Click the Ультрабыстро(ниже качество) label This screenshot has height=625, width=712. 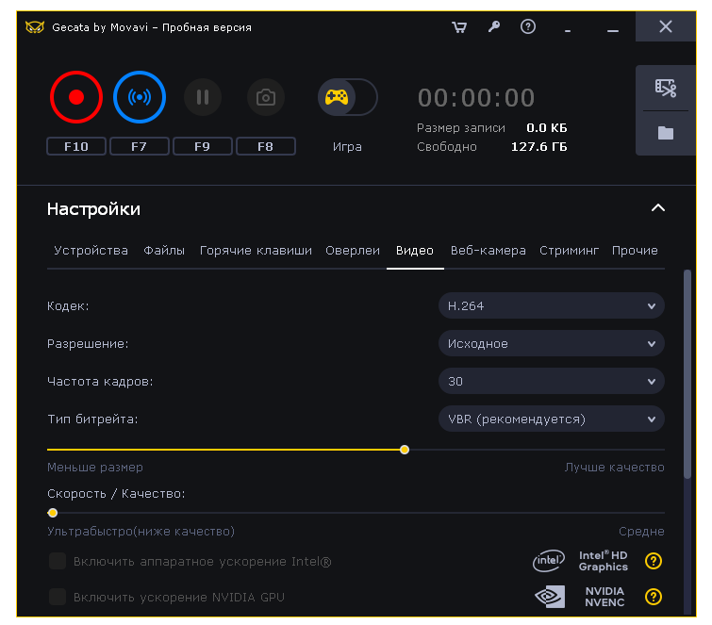[x=141, y=532]
